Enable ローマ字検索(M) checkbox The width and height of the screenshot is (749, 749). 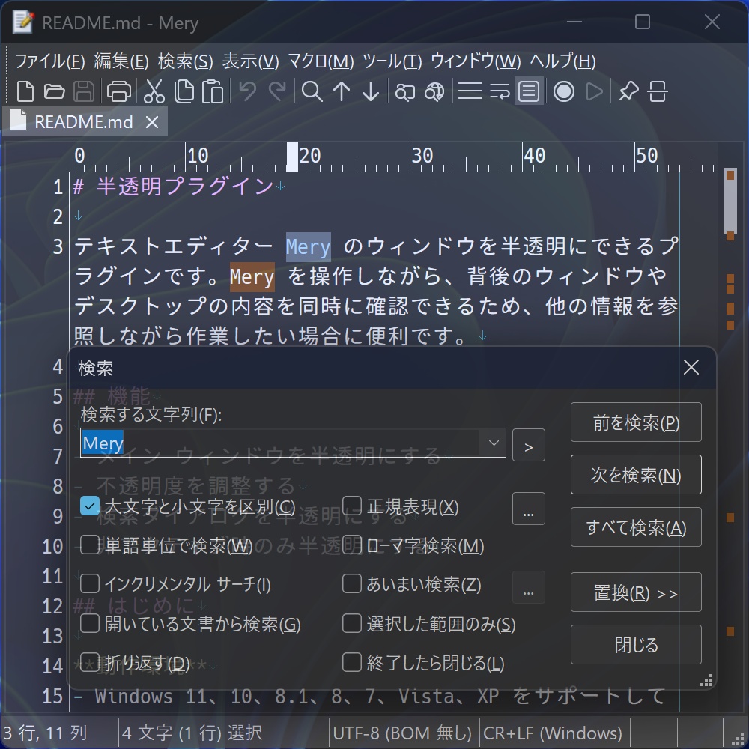(352, 545)
